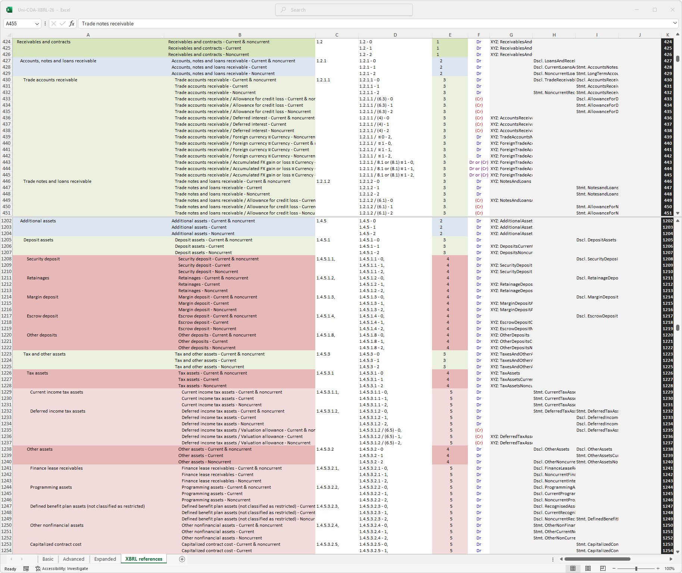The image size is (682, 573).
Task: Switch to Normal view icon
Action: tap(573, 569)
